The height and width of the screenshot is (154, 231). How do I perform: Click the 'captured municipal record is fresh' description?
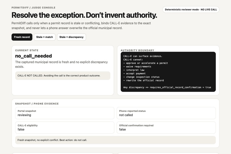click(x=61, y=64)
